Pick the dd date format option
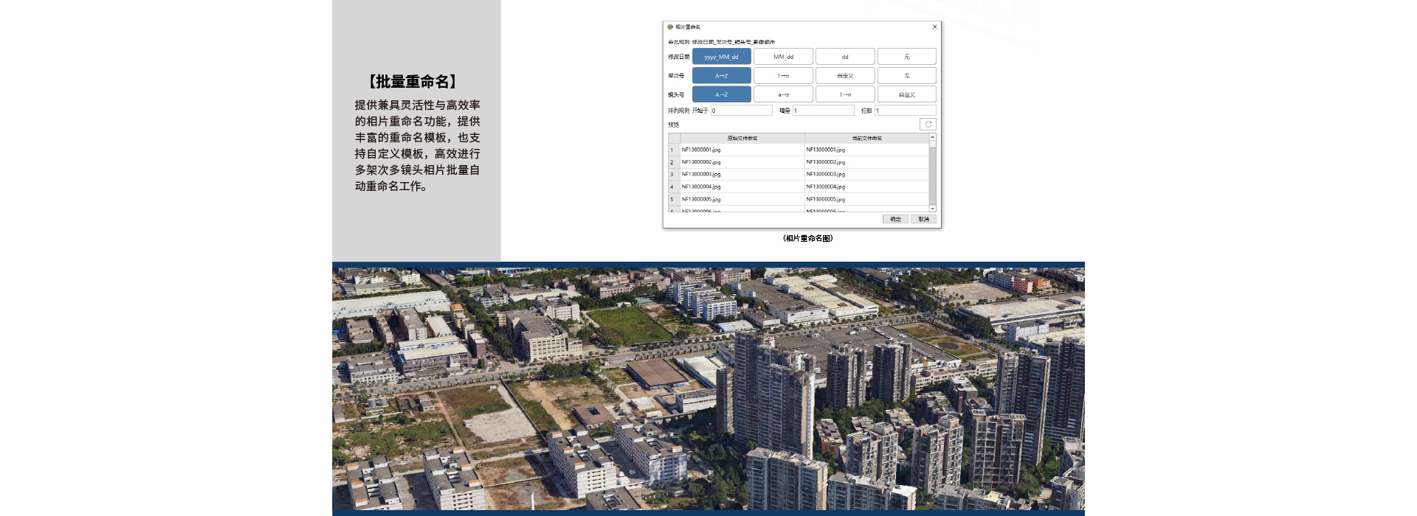 [x=845, y=57]
